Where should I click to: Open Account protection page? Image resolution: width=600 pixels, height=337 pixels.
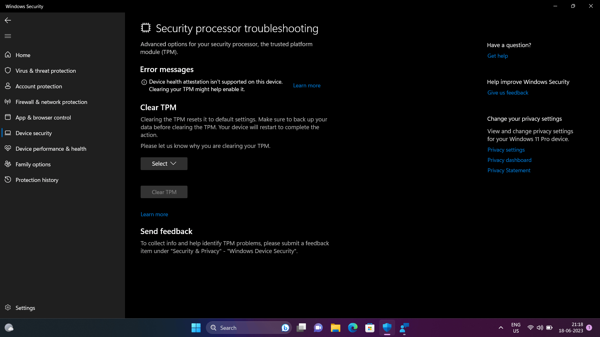pos(39,86)
